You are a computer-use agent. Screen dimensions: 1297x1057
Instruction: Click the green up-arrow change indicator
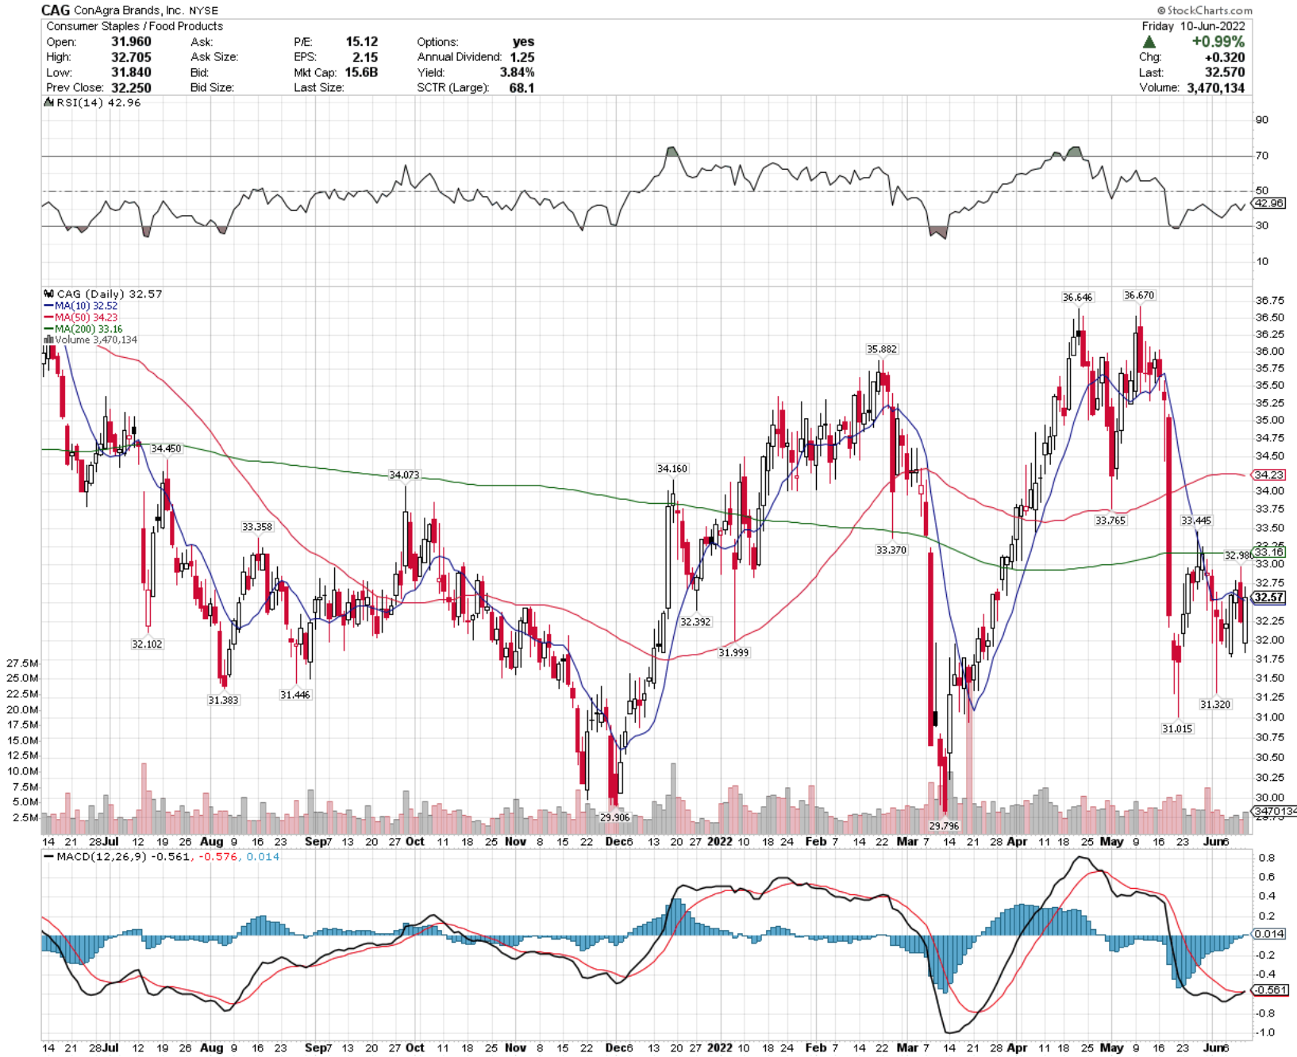pyautogui.click(x=1149, y=42)
